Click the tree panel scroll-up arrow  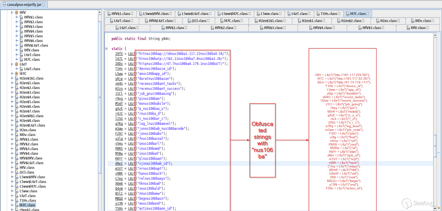click(x=100, y=12)
